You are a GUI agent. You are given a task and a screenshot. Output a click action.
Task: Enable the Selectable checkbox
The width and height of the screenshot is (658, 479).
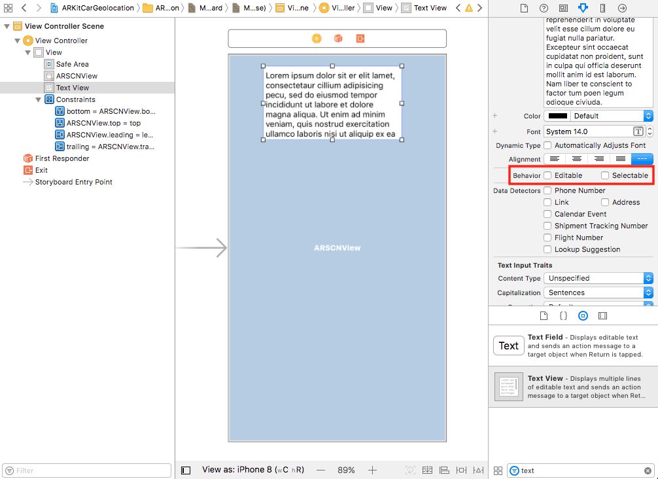(605, 175)
